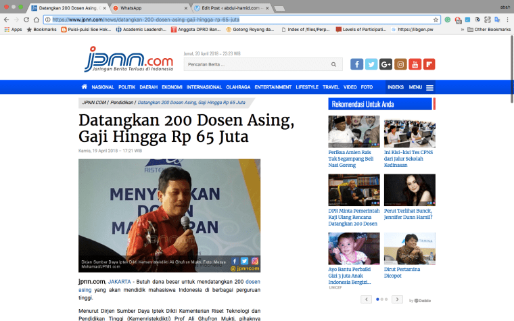Open the Instagram icon in the header
Image resolution: width=514 pixels, height=321 pixels.
coord(400,64)
